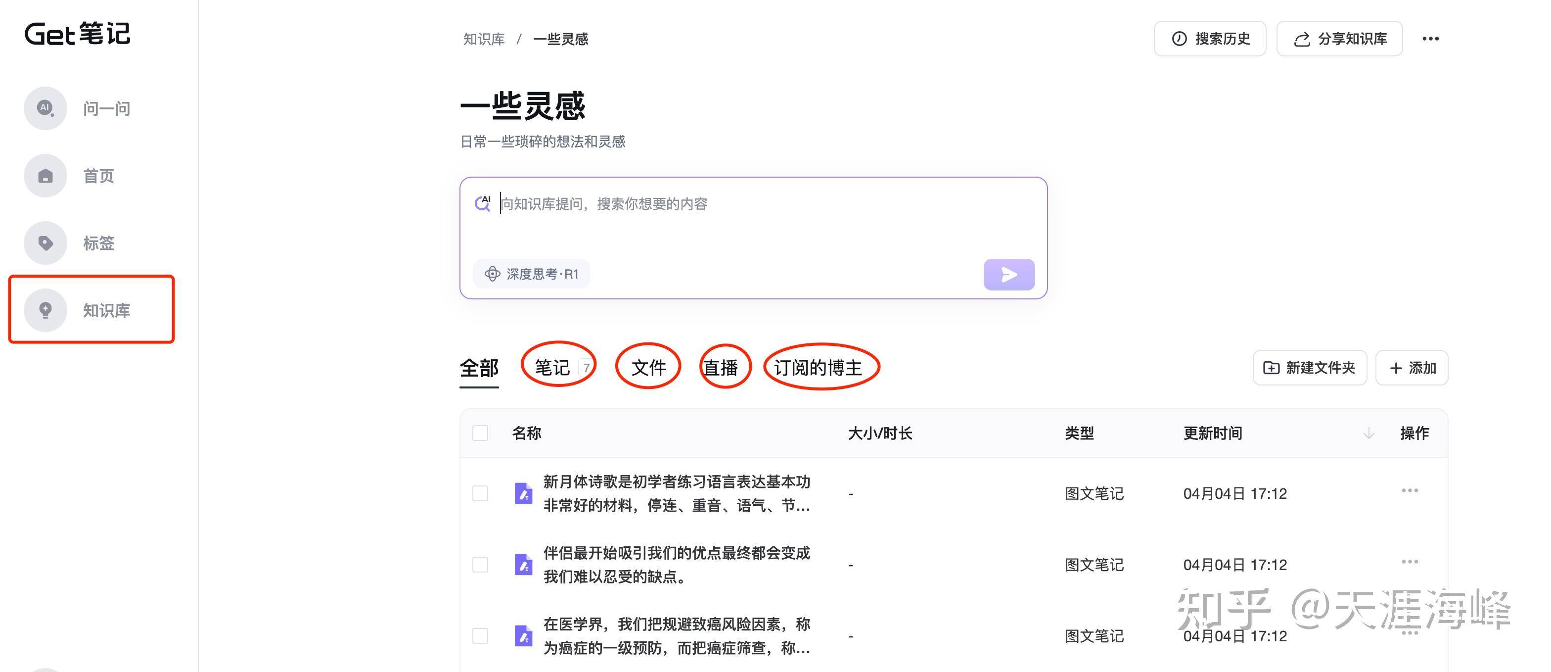Click the 新建文件夹 button
Image resolution: width=1551 pixels, height=672 pixels.
pyautogui.click(x=1310, y=368)
